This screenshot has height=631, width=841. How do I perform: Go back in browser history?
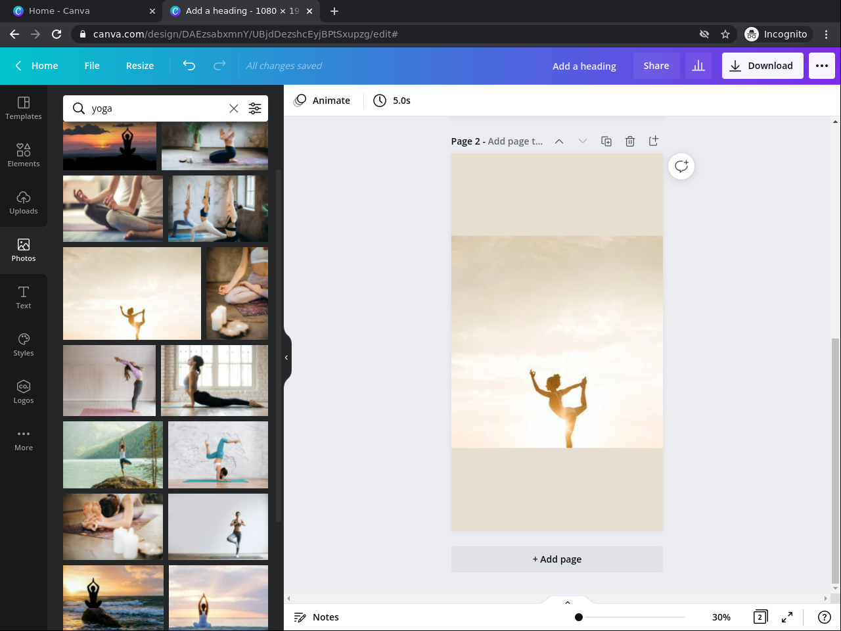pos(14,34)
